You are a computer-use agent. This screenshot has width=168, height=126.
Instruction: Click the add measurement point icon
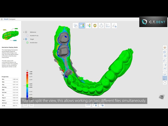102,104
